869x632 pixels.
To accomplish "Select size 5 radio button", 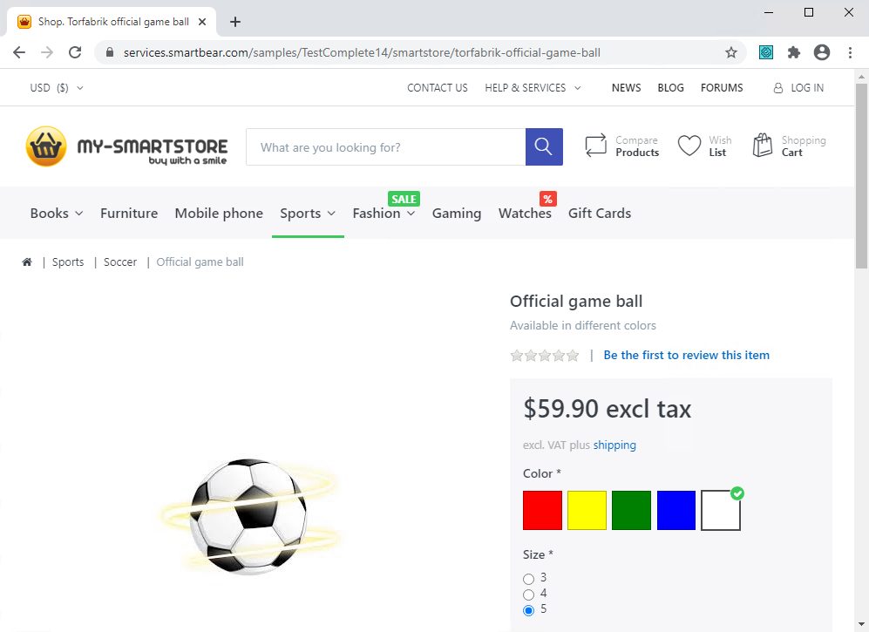I will coord(528,609).
